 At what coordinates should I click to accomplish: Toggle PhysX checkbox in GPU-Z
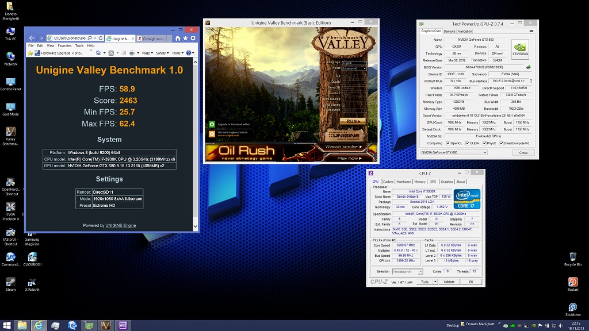tap(484, 143)
